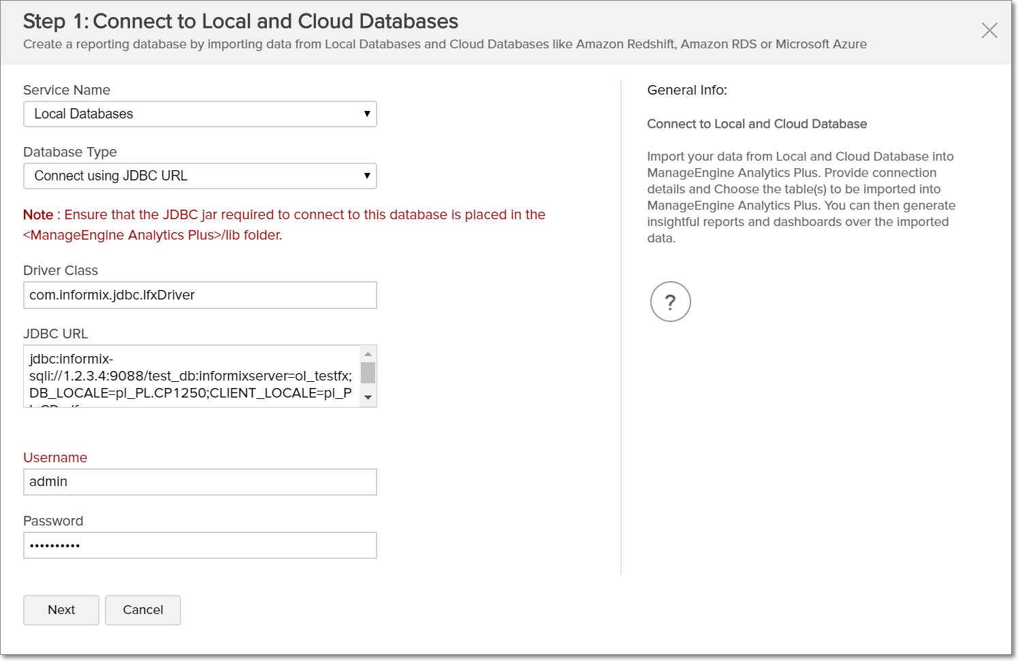Open the Database Type dropdown
Viewport: 1018px width, 661px height.
[x=200, y=176]
